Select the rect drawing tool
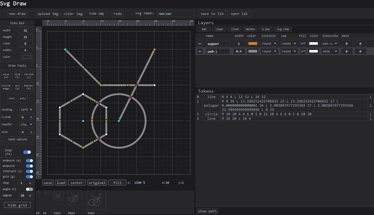 [12, 98]
